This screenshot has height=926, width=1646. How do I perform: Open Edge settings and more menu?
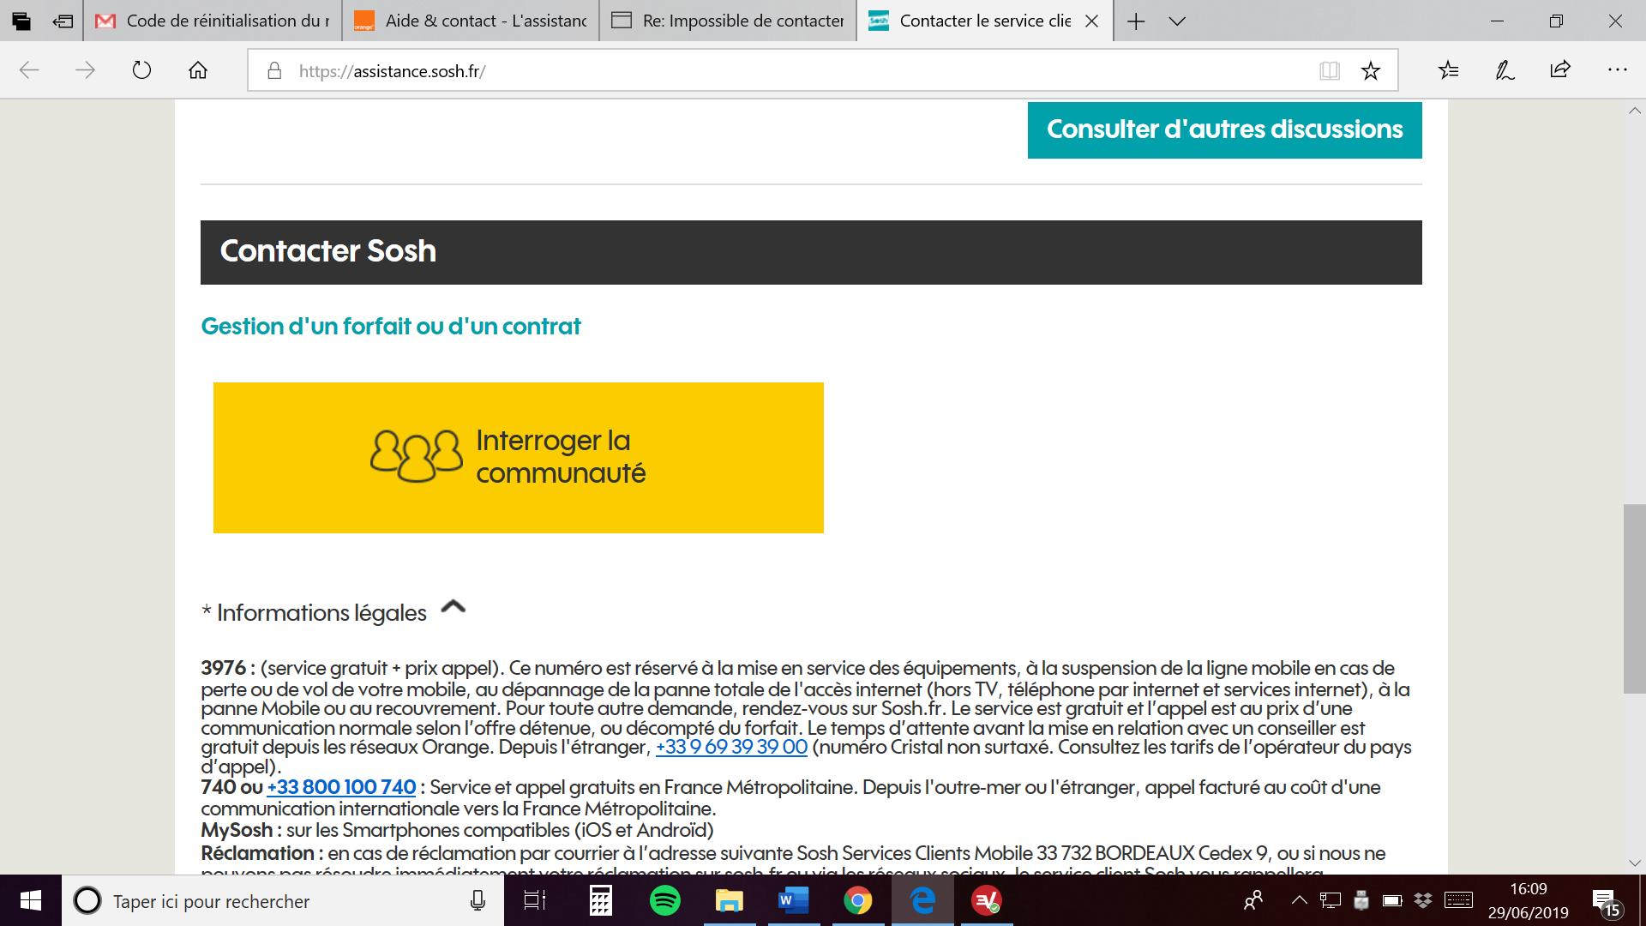coord(1617,70)
